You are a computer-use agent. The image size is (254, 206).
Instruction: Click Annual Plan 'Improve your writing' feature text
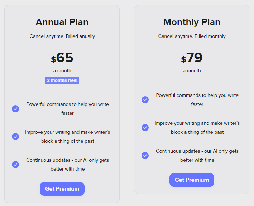pyautogui.click(x=68, y=137)
